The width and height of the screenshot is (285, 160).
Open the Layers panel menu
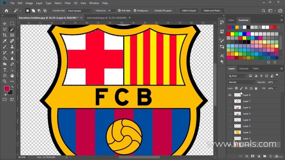coord(281,68)
